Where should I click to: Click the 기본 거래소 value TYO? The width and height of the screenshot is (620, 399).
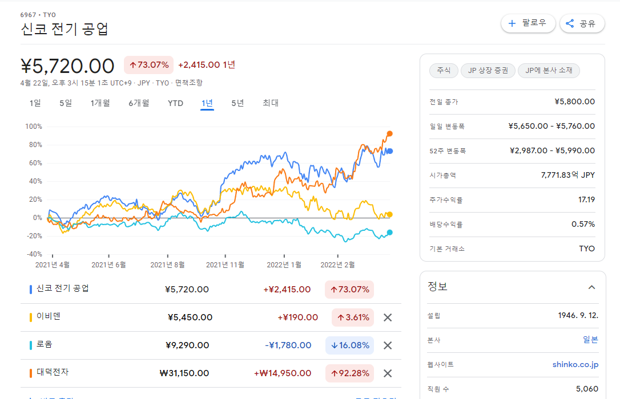[587, 249]
